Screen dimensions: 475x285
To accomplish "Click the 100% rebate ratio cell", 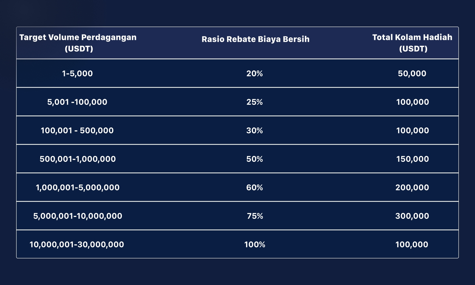I will (255, 244).
